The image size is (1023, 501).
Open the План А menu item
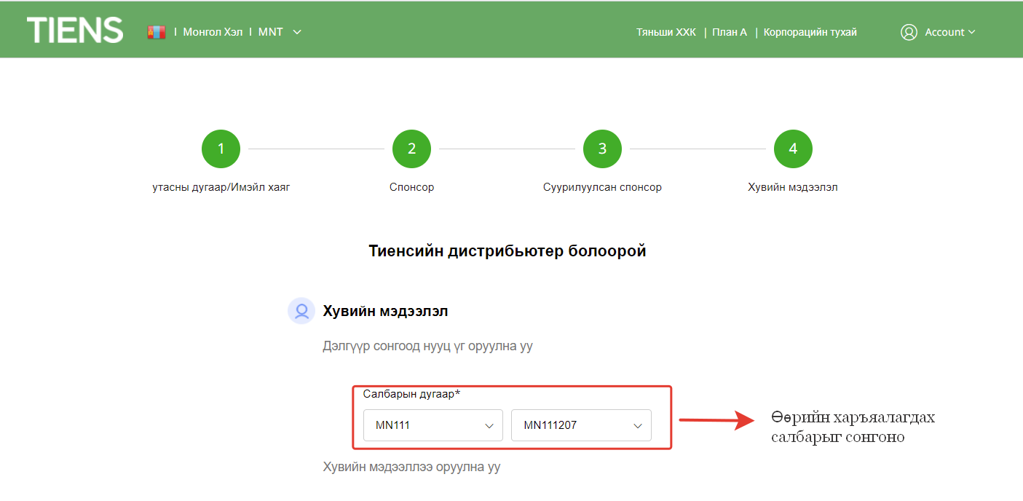(730, 32)
